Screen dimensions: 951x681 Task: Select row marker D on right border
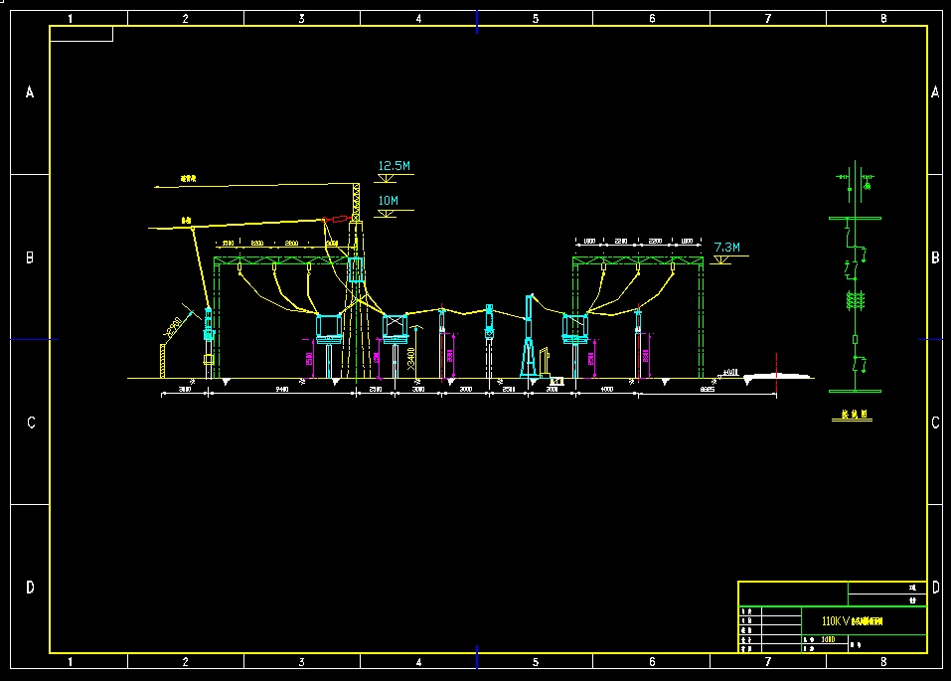coord(936,588)
